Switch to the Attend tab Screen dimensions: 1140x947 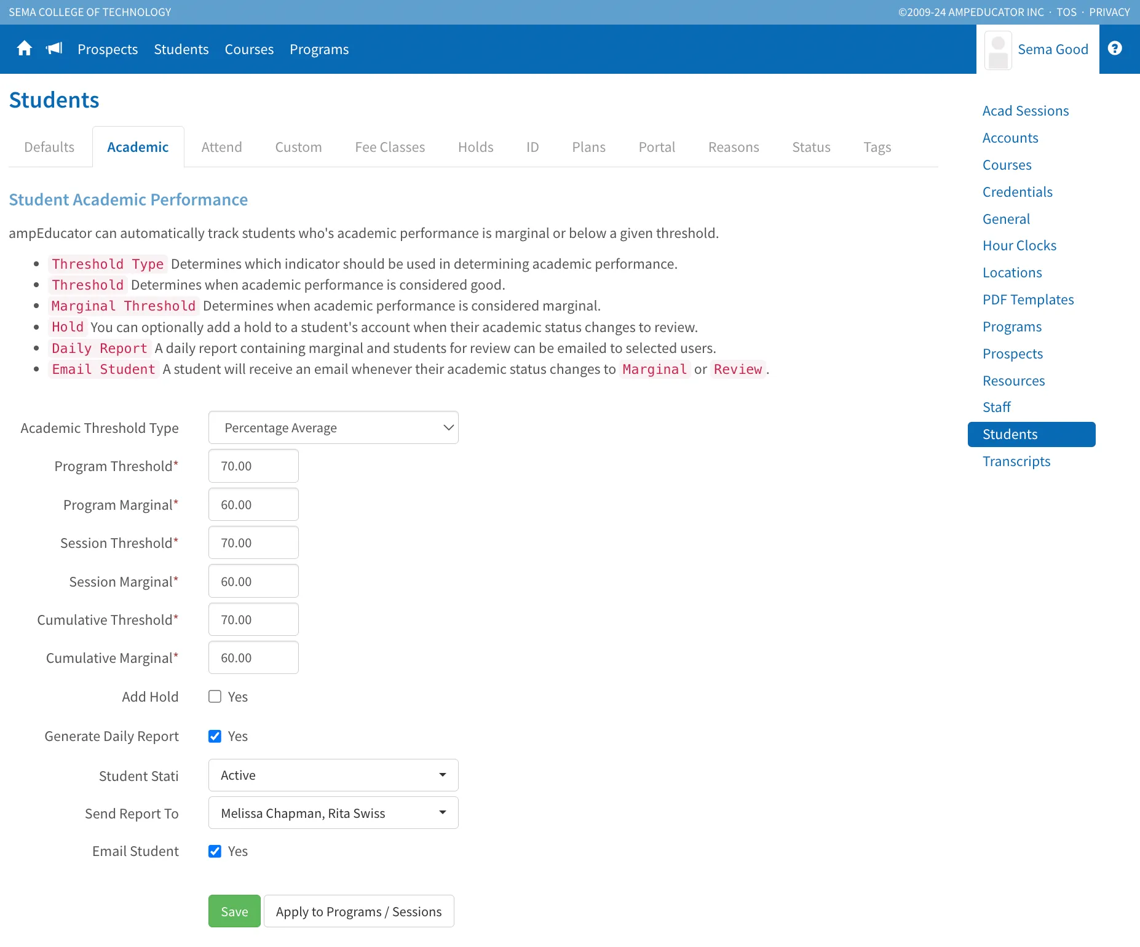pos(221,147)
